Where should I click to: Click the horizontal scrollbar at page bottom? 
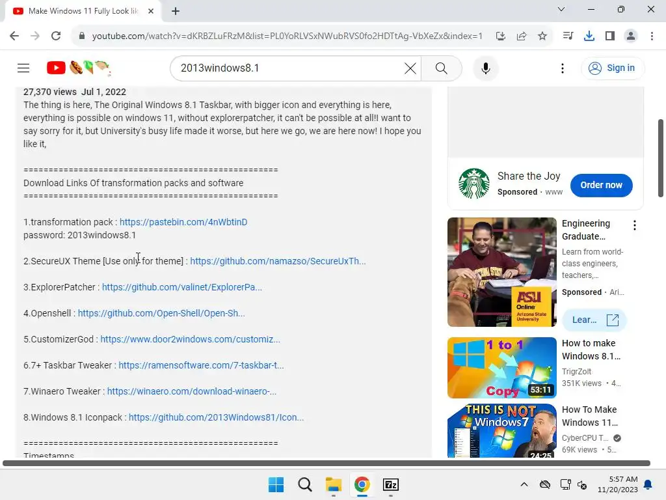click(x=326, y=463)
